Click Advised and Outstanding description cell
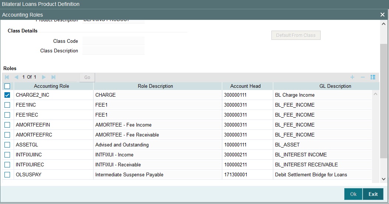This screenshot has height=204, width=389. (158, 145)
